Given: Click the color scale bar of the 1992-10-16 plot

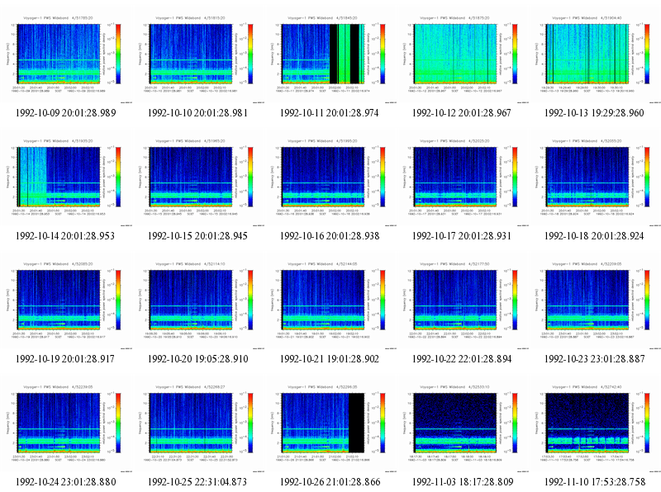Looking at the screenshot, I should [383, 177].
